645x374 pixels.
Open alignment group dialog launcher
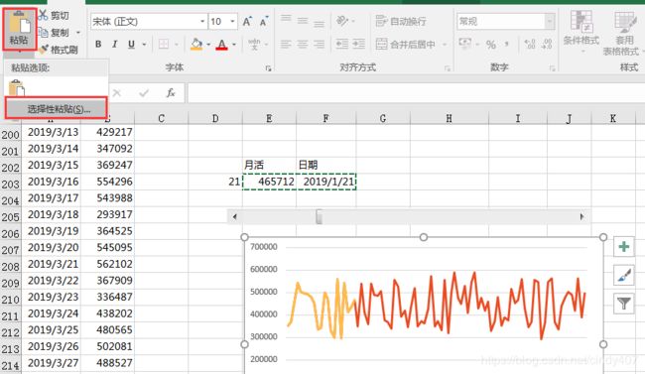click(x=448, y=68)
